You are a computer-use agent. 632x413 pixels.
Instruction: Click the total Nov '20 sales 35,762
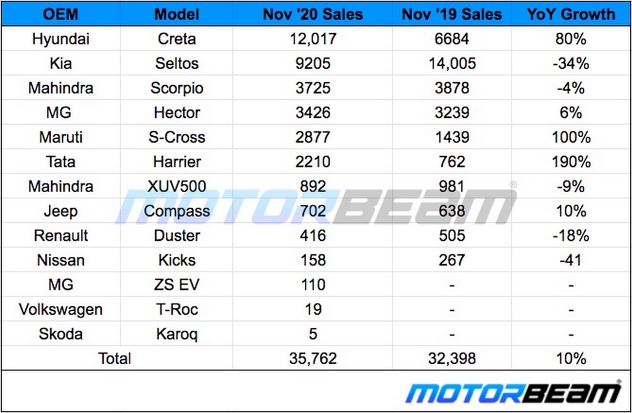tap(313, 358)
